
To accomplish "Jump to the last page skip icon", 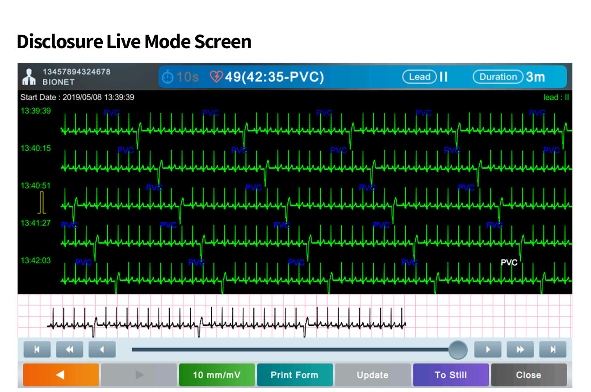I will click(x=553, y=350).
